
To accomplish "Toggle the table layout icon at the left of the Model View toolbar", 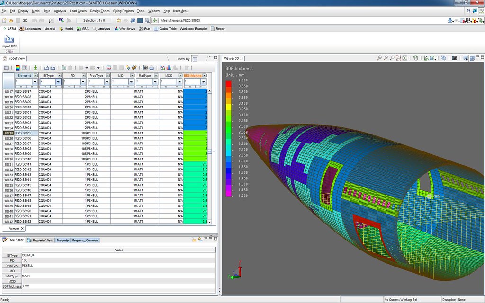I will (6, 67).
